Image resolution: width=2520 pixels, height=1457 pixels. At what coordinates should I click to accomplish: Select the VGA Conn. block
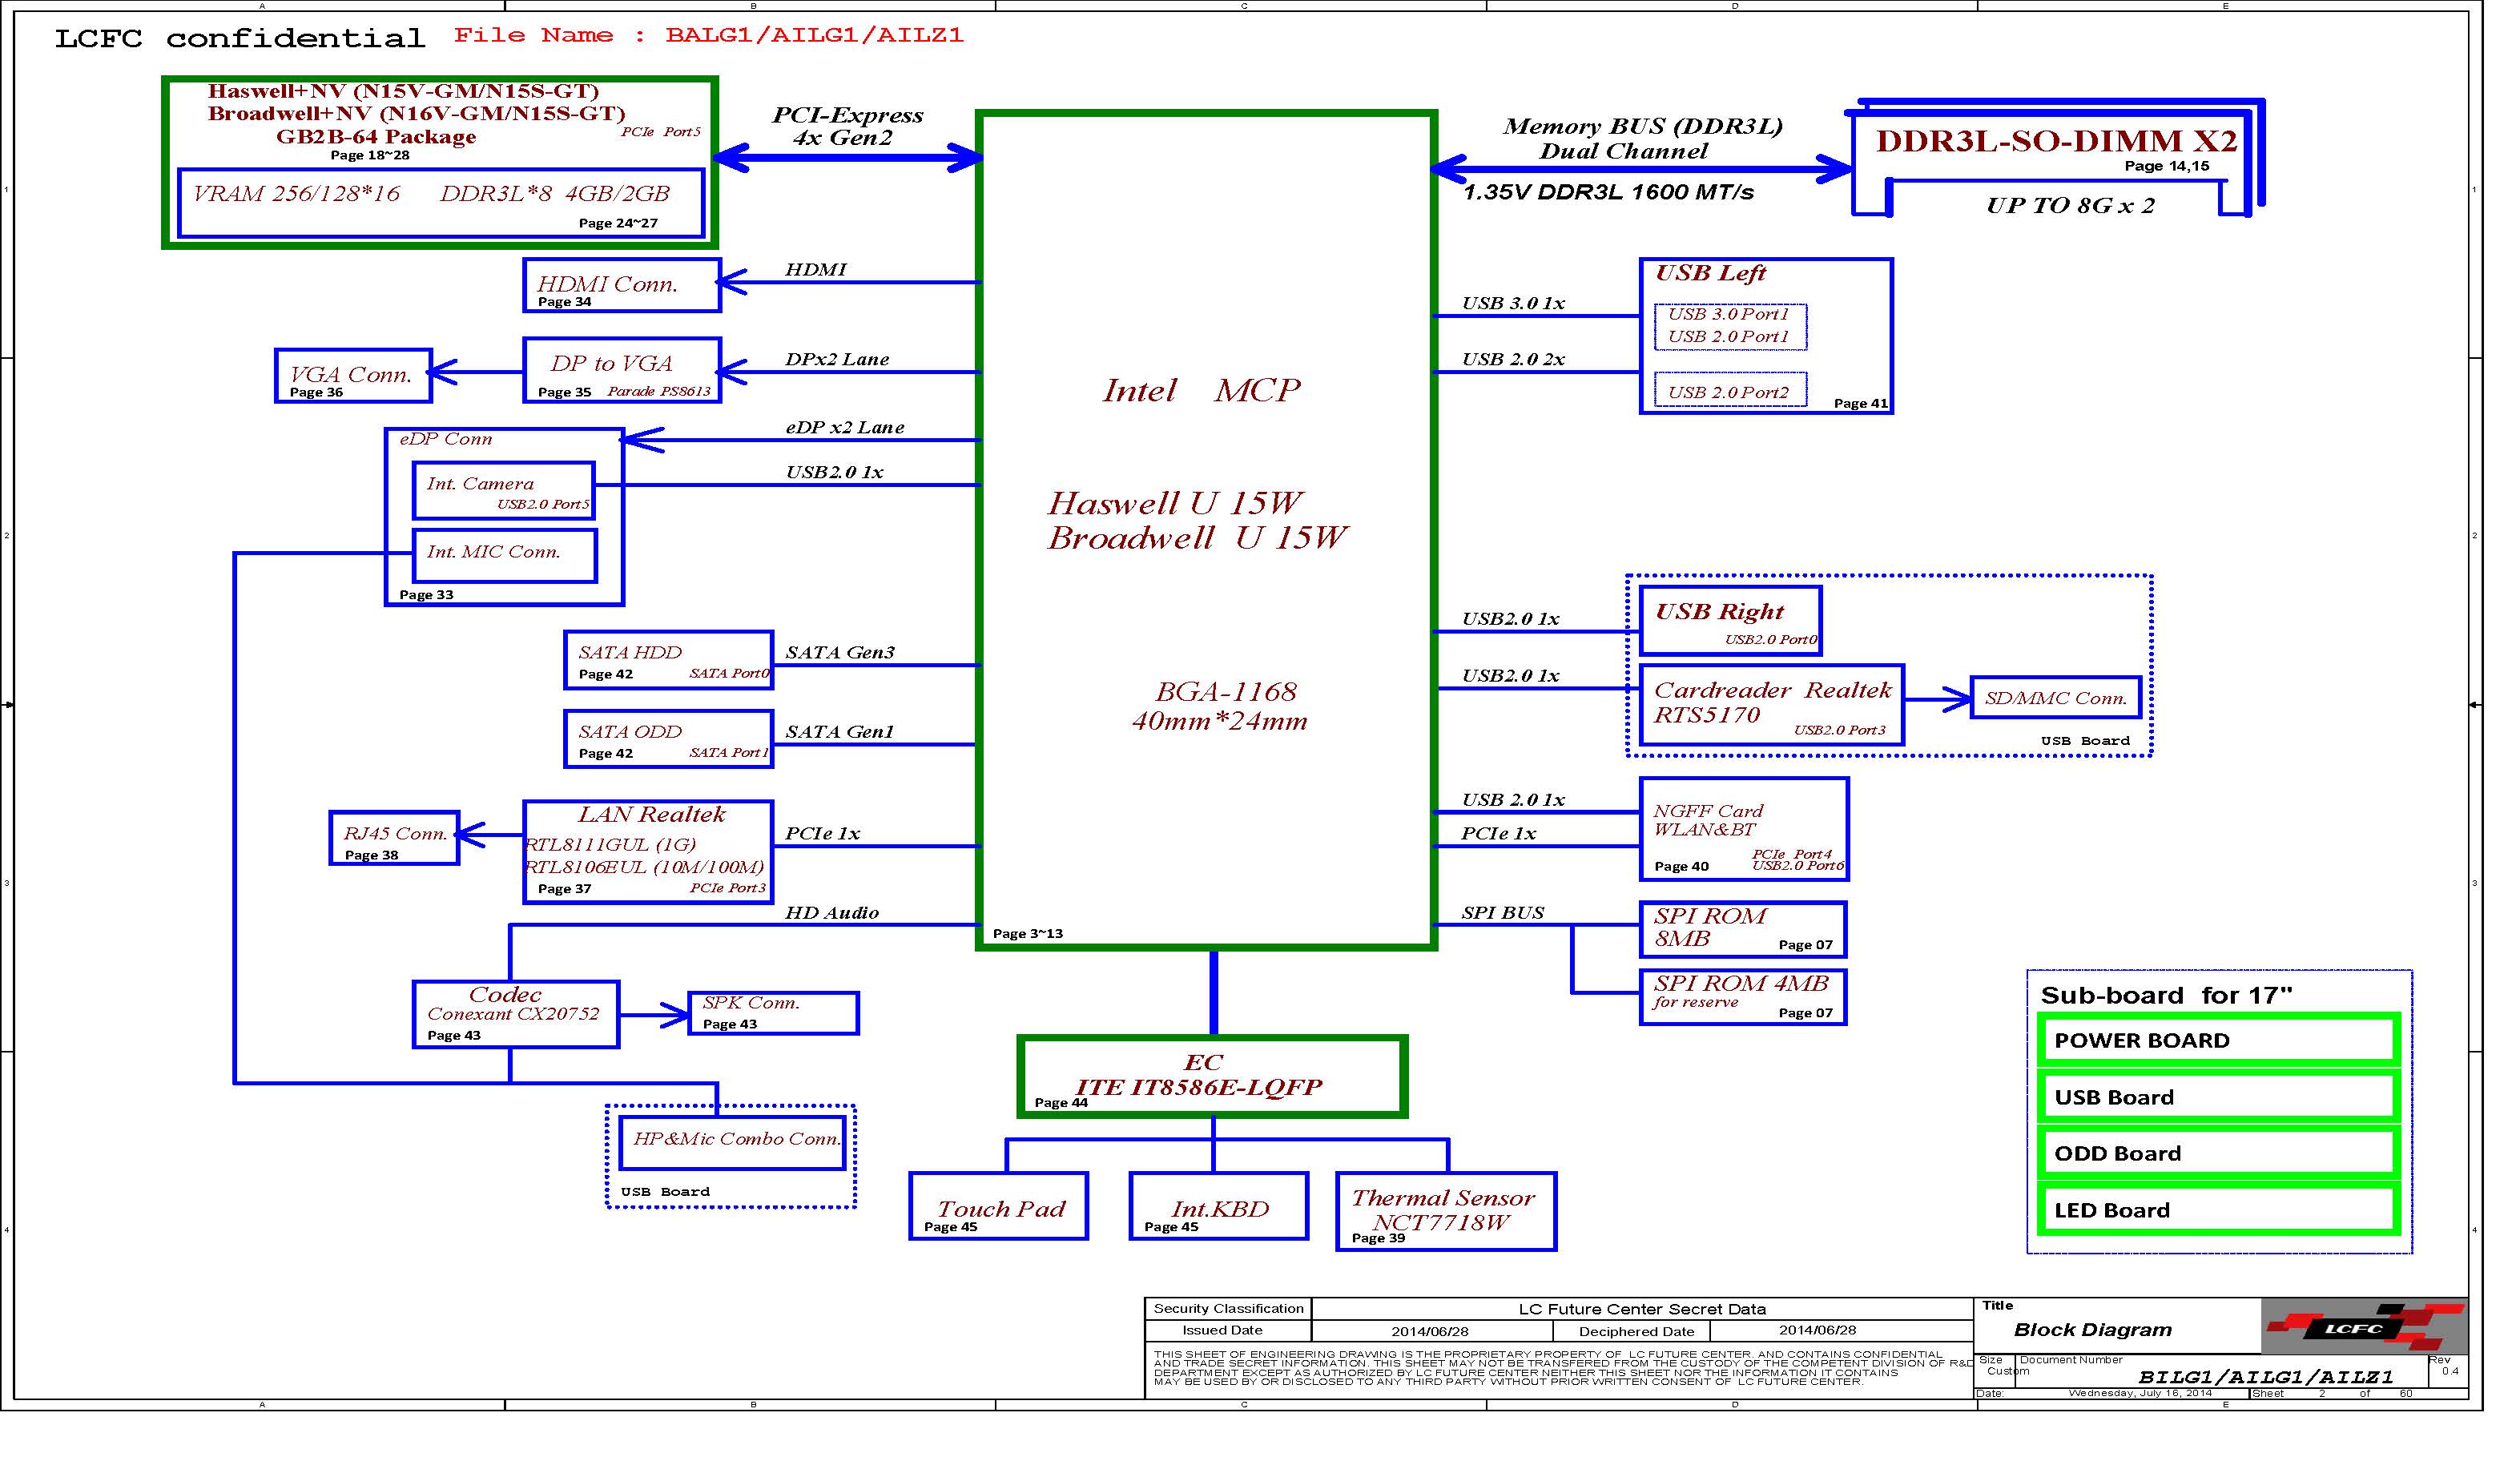353,376
